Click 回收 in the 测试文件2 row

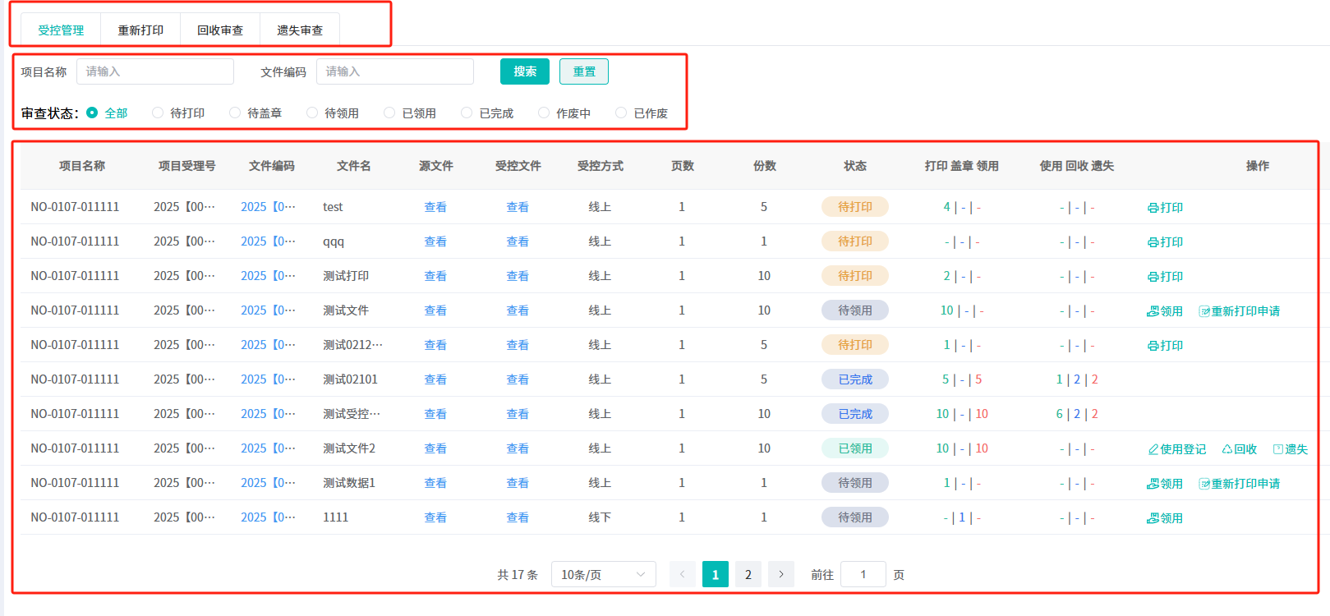click(x=1240, y=448)
